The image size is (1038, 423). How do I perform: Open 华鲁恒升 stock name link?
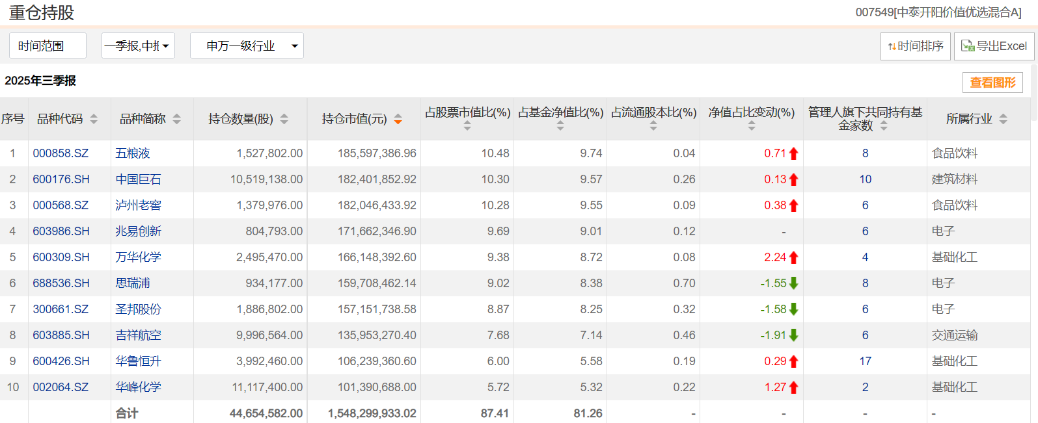[x=139, y=361]
